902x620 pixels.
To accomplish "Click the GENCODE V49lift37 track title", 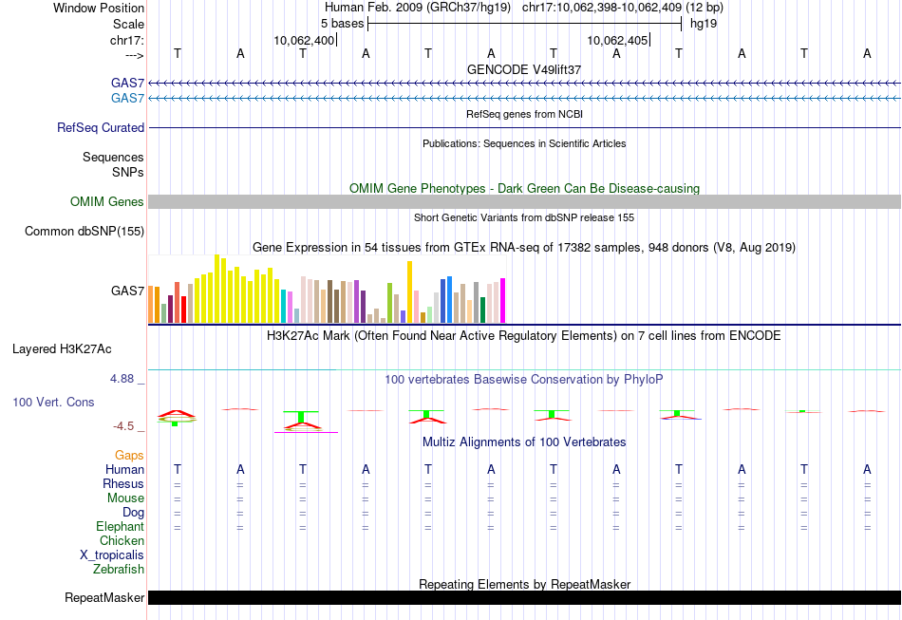I will click(524, 69).
